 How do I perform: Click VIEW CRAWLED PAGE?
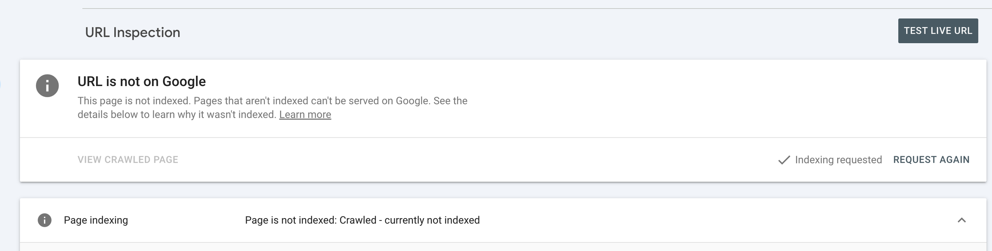pyautogui.click(x=128, y=160)
